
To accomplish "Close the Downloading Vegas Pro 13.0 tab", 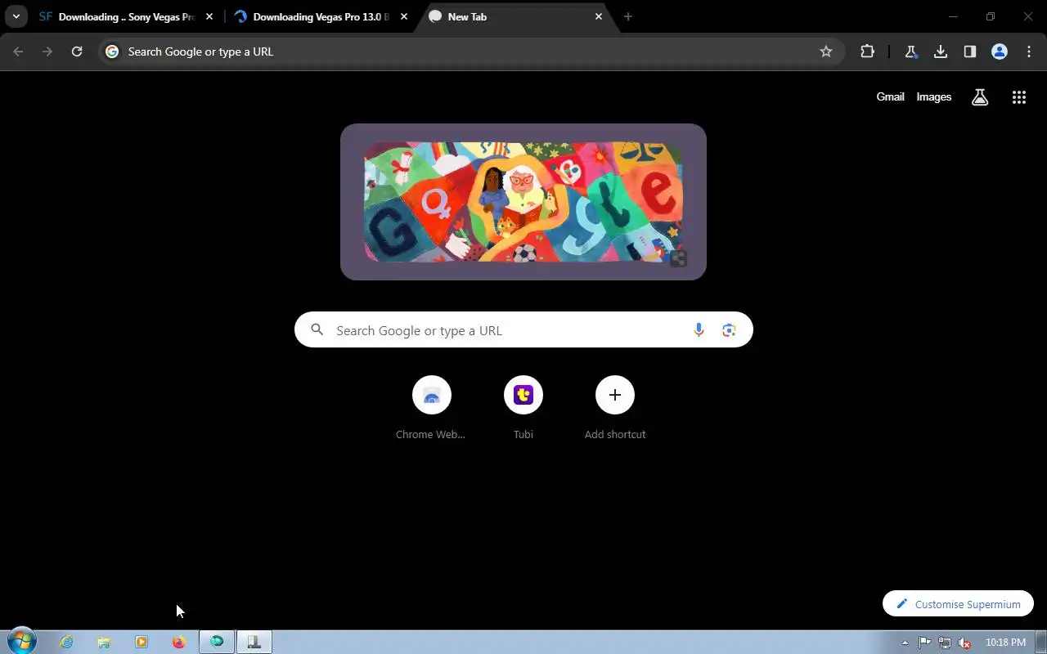I will click(x=404, y=16).
